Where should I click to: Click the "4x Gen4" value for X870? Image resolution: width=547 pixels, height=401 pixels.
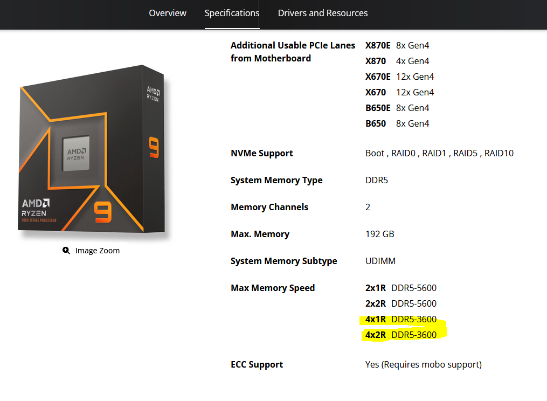(413, 61)
